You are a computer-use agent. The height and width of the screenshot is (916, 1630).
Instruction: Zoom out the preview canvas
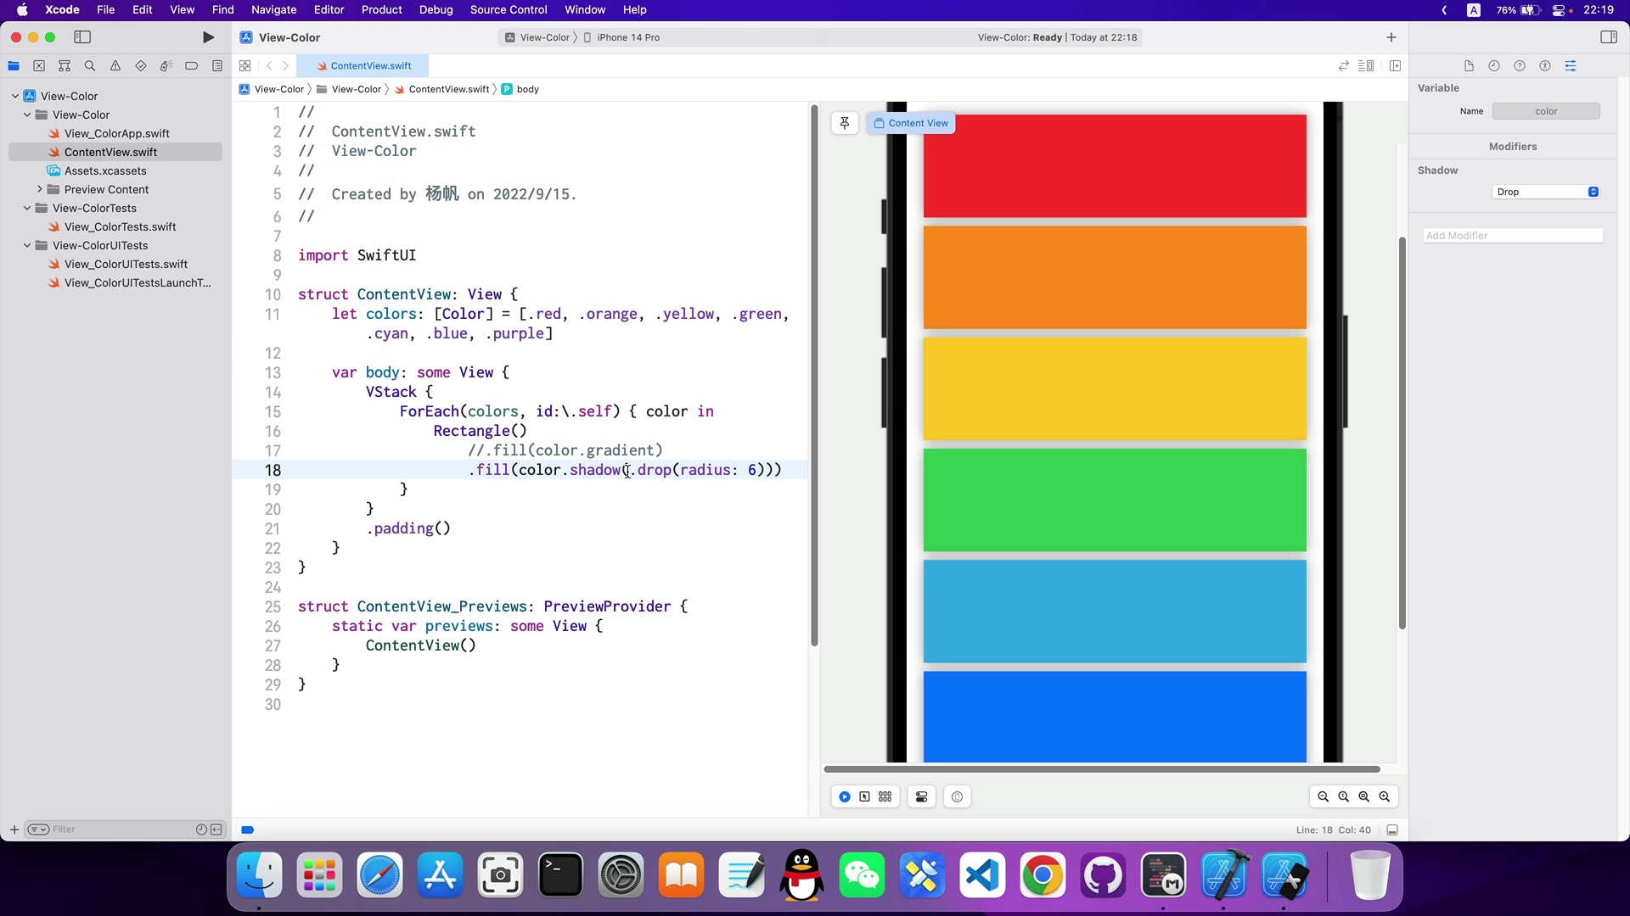click(x=1323, y=797)
